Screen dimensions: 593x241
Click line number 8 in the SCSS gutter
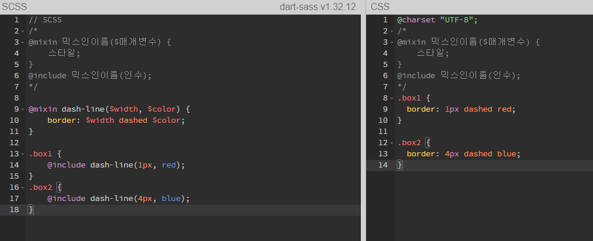(16, 98)
